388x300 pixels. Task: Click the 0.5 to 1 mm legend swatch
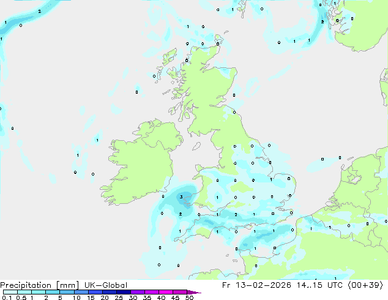(24, 292)
